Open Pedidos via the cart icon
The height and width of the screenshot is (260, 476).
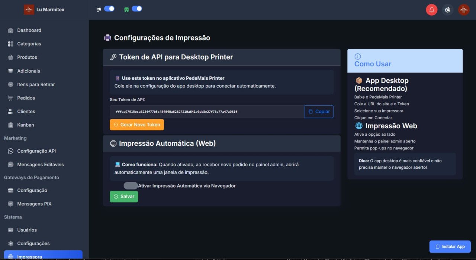[x=11, y=98]
